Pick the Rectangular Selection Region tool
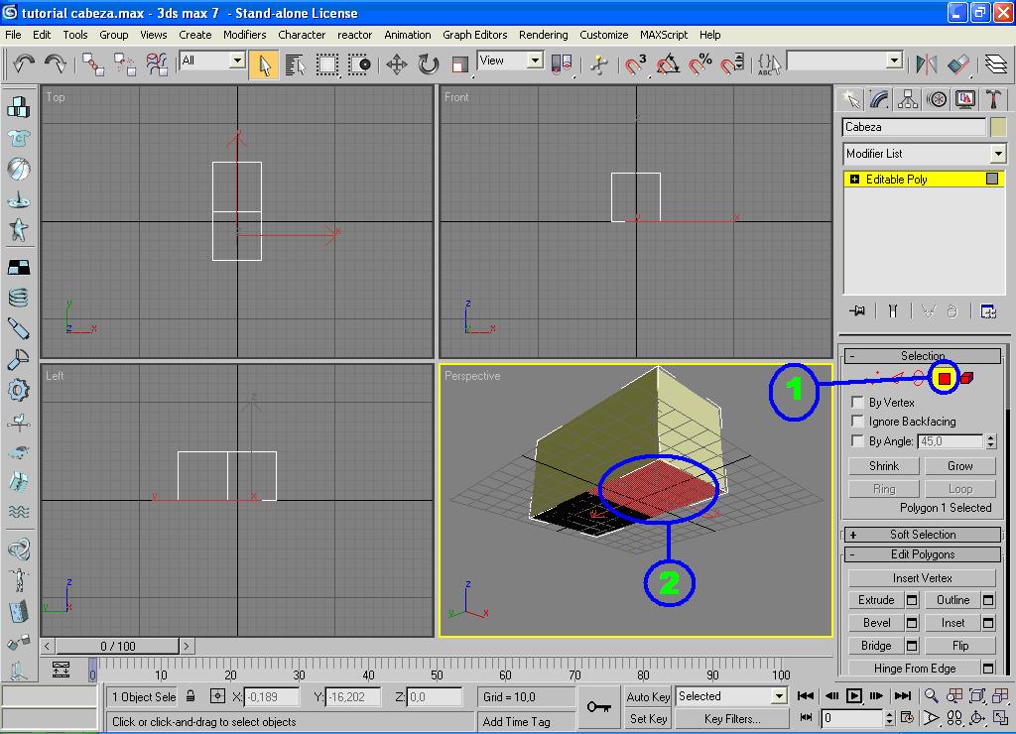Viewport: 1016px width, 734px height. tap(327, 64)
